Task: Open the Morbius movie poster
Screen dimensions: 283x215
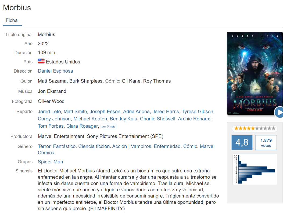Action: (x=255, y=73)
